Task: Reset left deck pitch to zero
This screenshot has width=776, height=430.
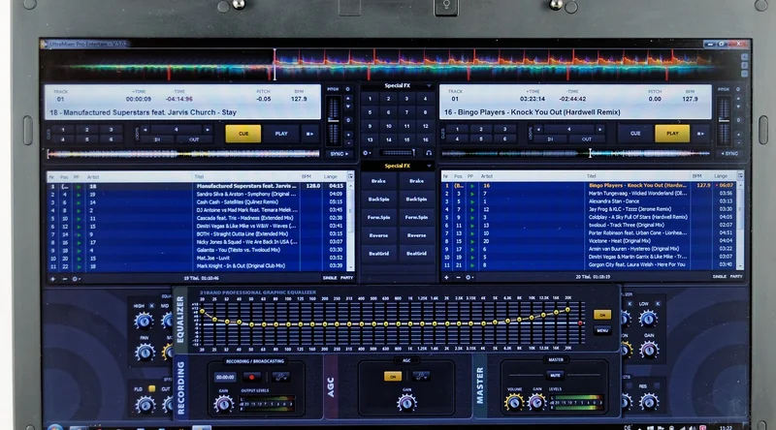Action: click(348, 120)
